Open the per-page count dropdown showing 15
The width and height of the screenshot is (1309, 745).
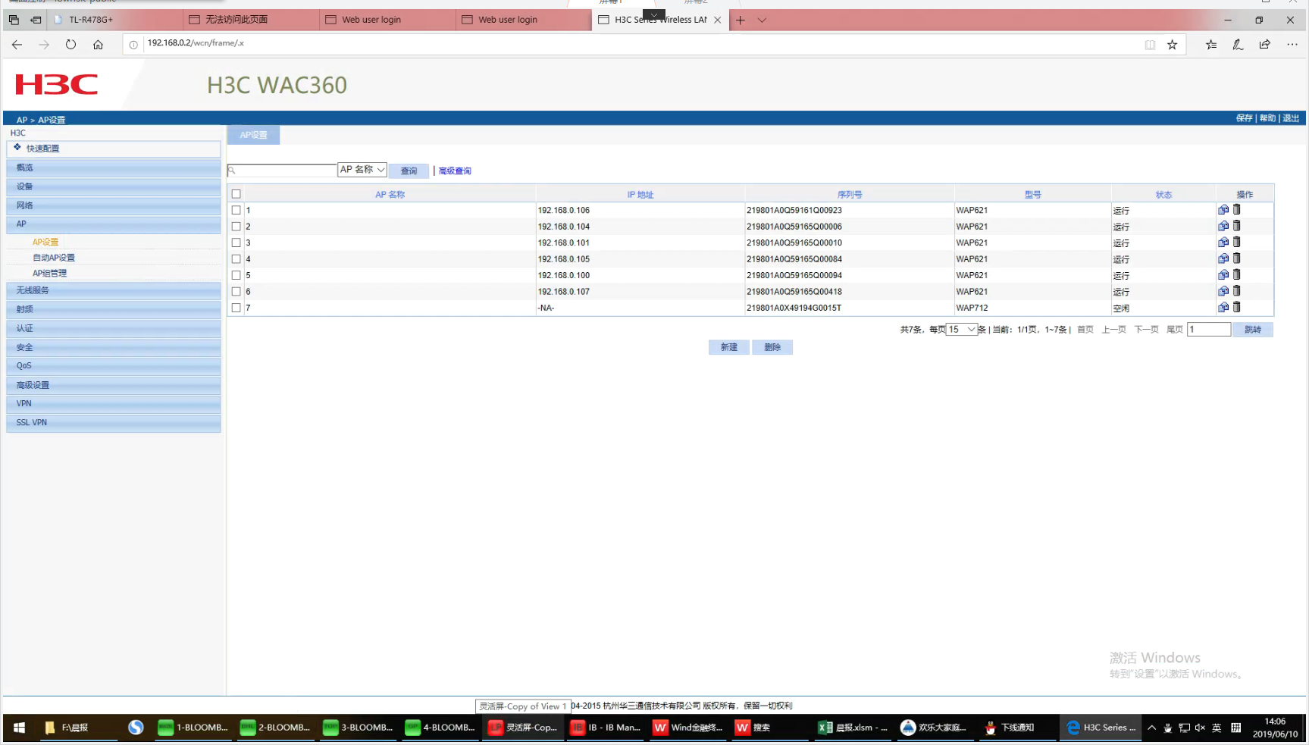tap(961, 330)
